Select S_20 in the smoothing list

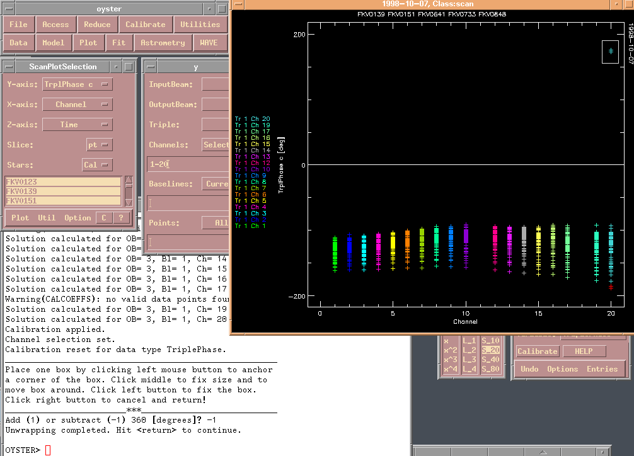(490, 350)
